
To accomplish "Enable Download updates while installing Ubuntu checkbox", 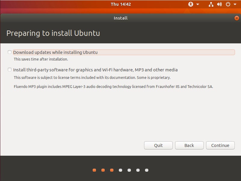I will 10,52.
